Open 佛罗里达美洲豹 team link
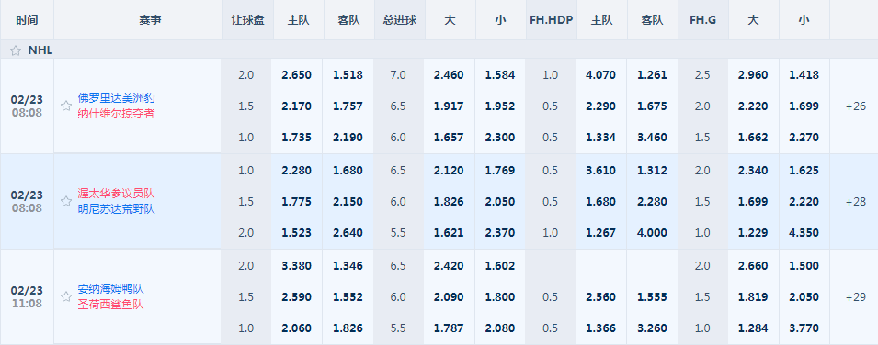 [117, 98]
